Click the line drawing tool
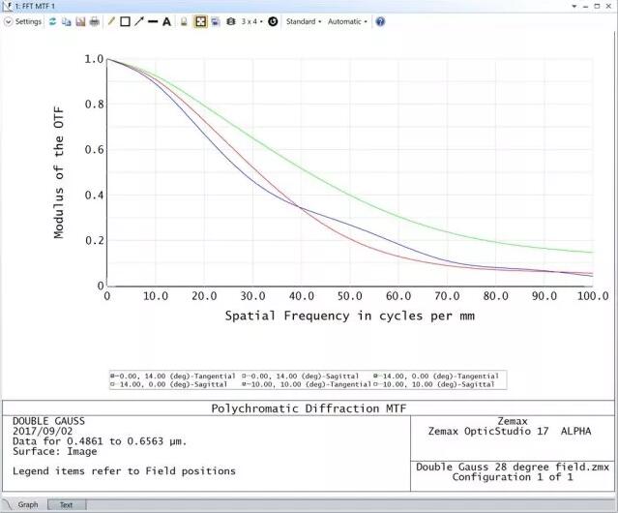 pos(152,21)
